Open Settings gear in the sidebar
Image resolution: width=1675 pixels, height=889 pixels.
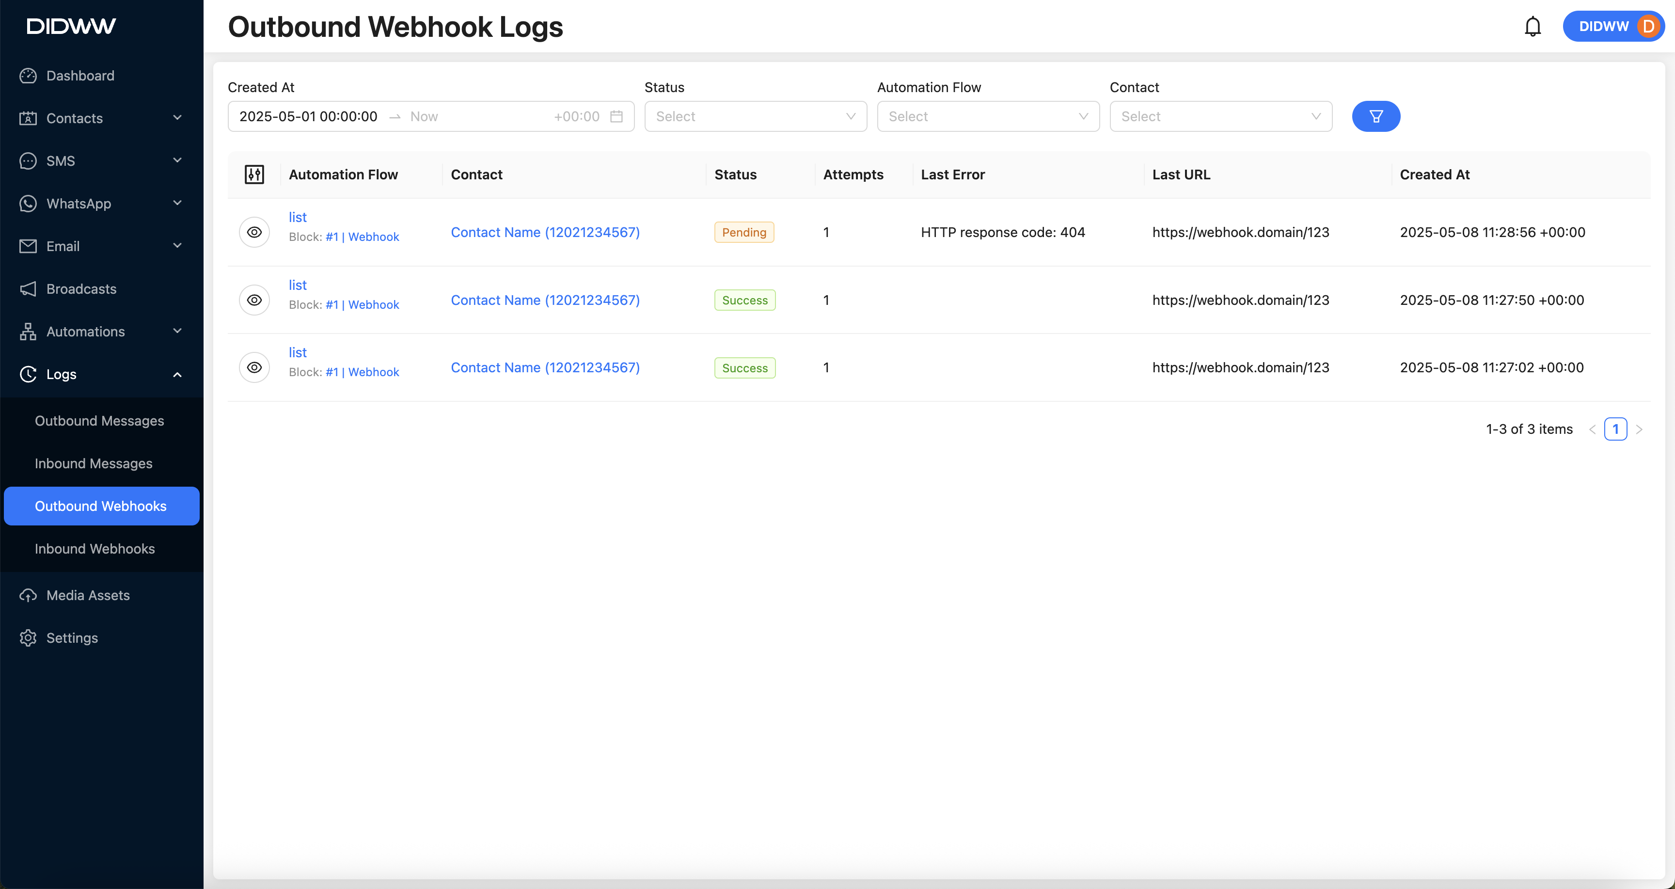tap(72, 638)
